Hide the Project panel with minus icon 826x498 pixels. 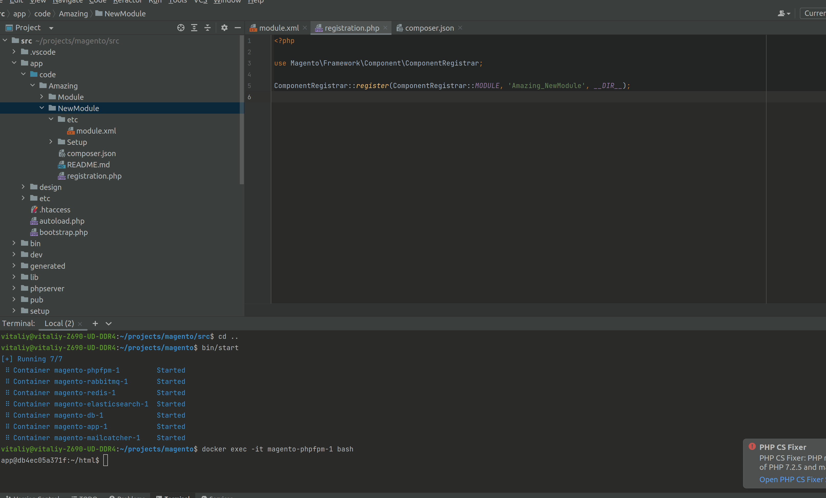(238, 28)
